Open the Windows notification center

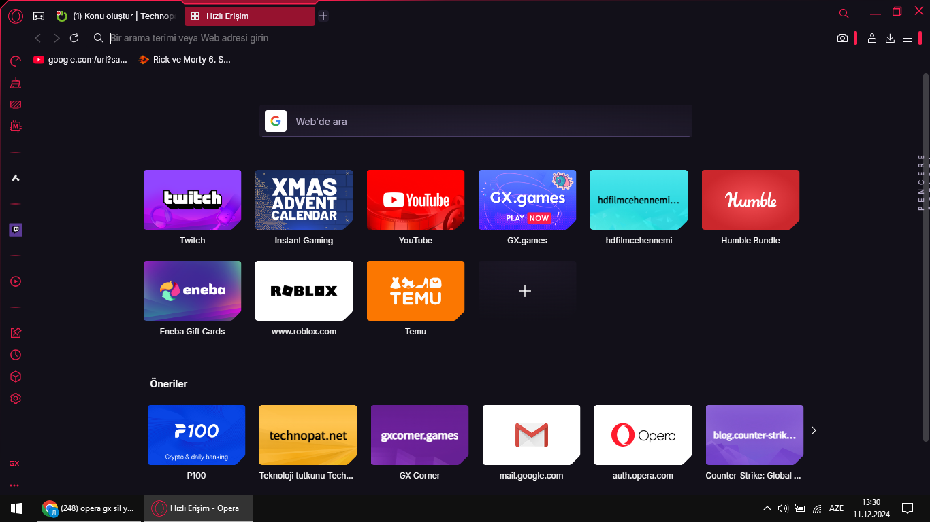tap(908, 508)
